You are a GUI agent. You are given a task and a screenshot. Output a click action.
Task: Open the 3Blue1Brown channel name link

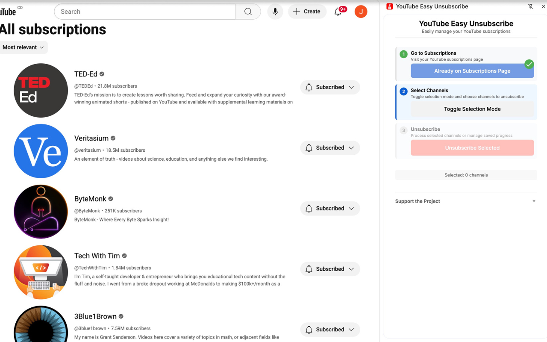(x=95, y=316)
